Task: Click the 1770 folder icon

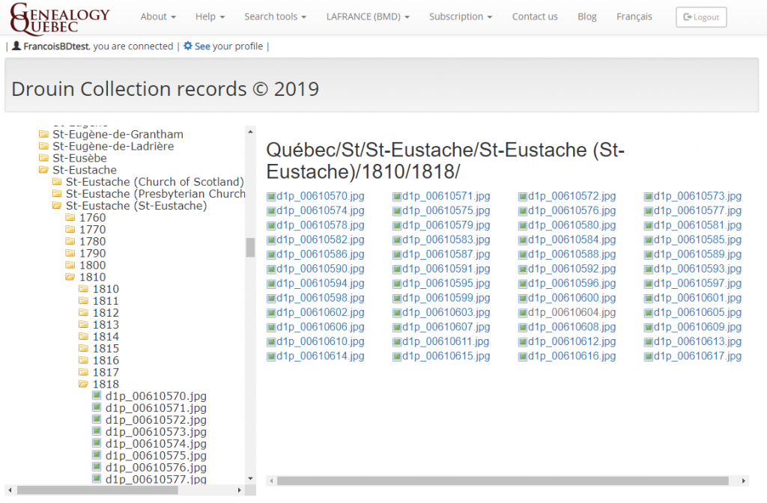Action: [70, 229]
